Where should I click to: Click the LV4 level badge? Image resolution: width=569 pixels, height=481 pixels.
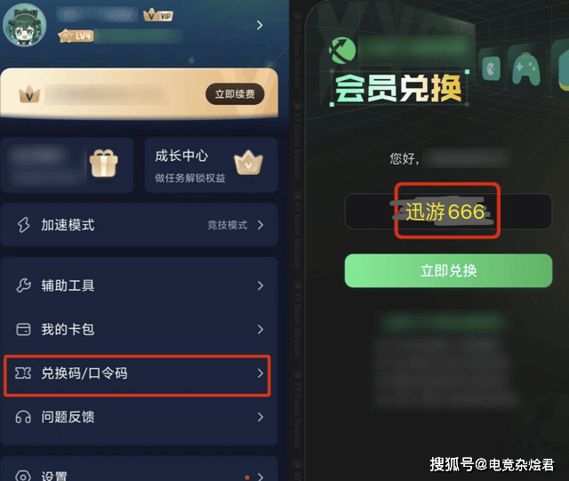pos(76,36)
